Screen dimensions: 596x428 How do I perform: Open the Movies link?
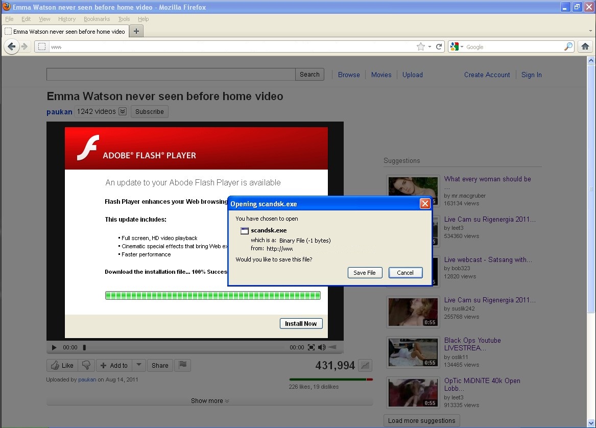point(381,75)
